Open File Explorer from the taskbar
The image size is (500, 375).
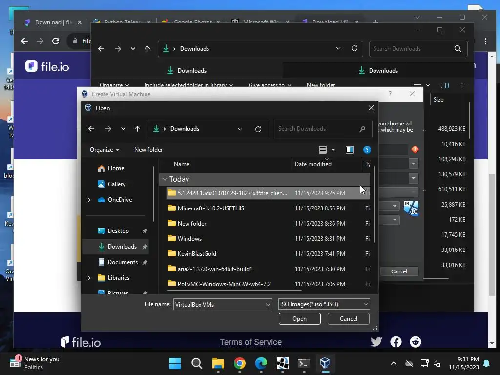point(218,363)
